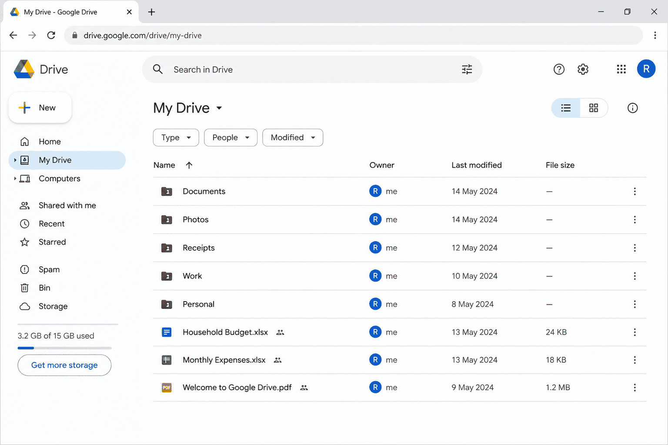
Task: Open more actions for Documents folder
Action: coord(635,191)
